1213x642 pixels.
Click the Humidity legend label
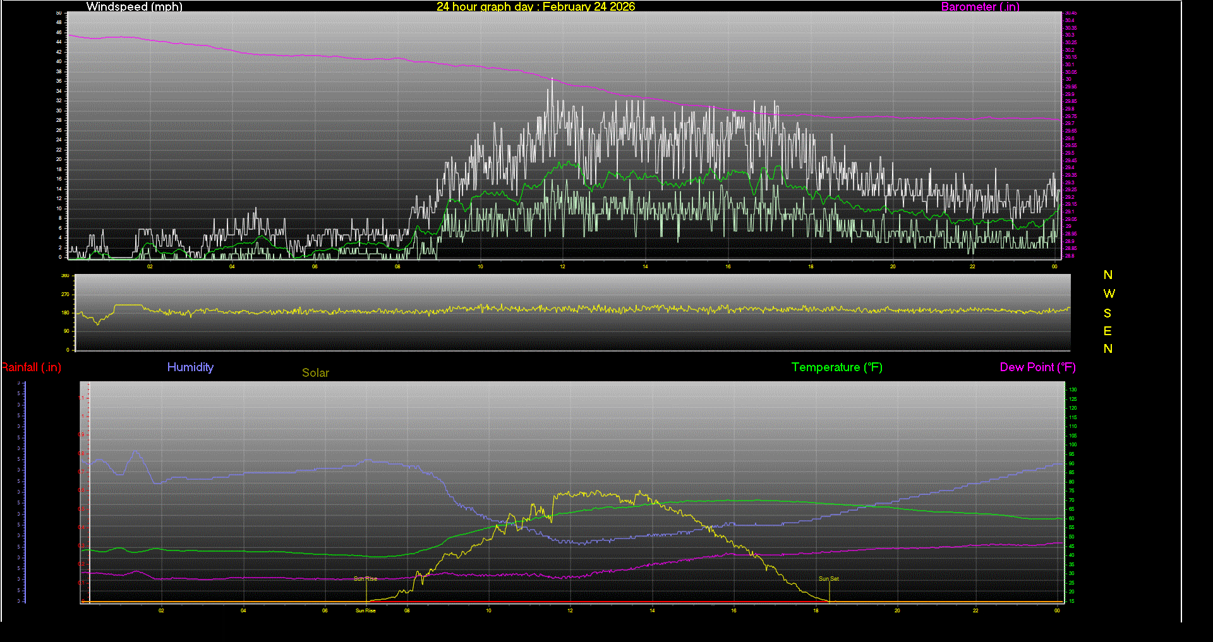[190, 367]
